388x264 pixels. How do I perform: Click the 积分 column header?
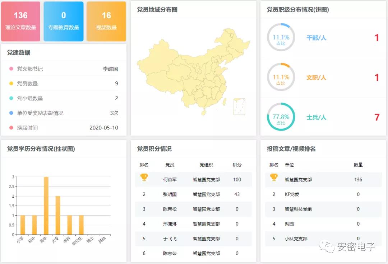tap(237, 165)
